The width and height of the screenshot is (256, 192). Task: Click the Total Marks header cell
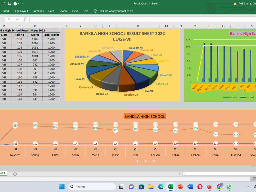click(x=51, y=35)
